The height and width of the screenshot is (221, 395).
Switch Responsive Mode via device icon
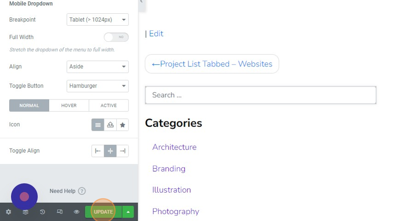[59, 212]
